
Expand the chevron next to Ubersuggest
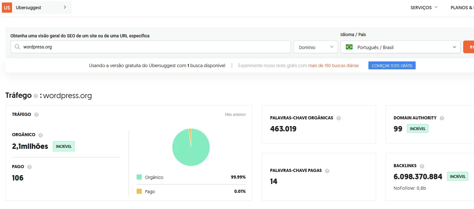coord(64,7)
